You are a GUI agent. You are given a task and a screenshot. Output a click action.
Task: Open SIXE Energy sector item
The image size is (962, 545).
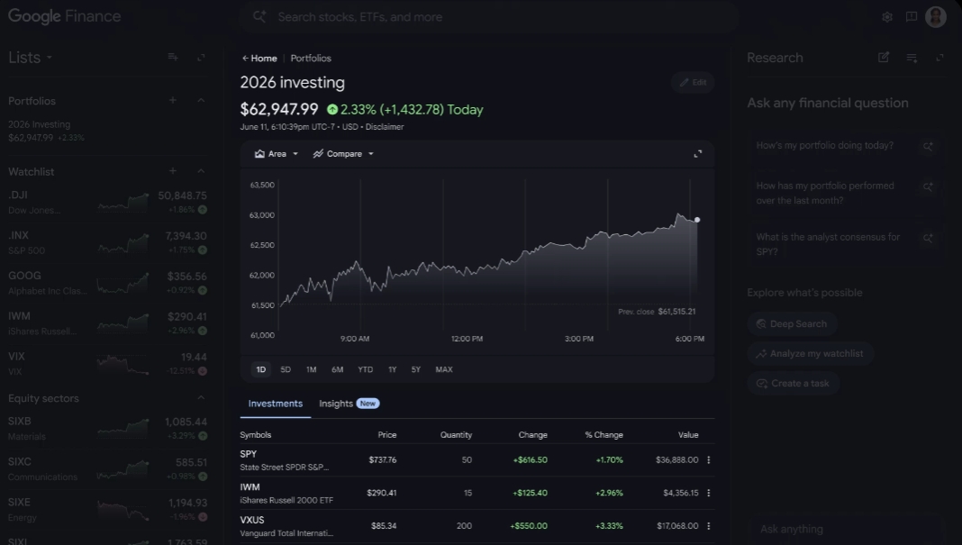[x=107, y=509]
